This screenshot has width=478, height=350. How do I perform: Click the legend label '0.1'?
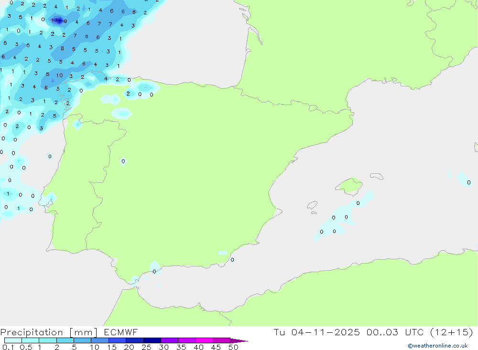(8, 347)
